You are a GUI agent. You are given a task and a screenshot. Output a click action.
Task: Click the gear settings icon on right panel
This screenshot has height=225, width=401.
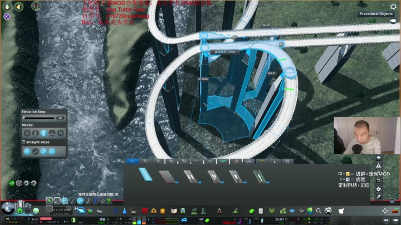[x=379, y=189]
